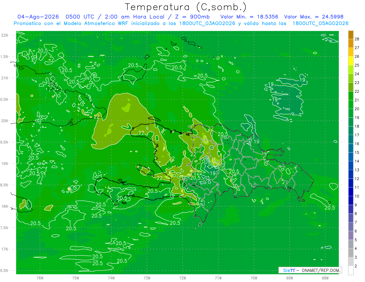Pick the green swatch between 20 and 21
The height and width of the screenshot is (282, 365).
click(351, 105)
